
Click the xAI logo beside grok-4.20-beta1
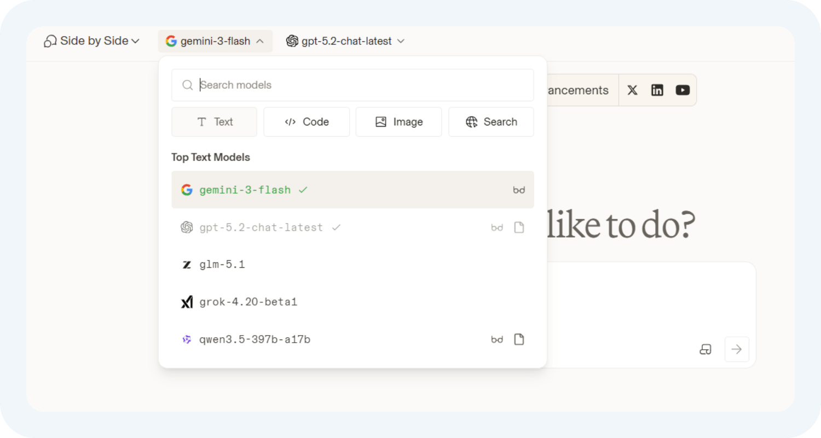[x=187, y=302]
